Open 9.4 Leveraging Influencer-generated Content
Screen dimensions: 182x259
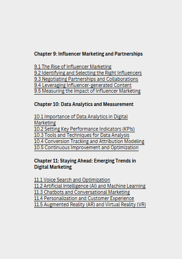click(83, 85)
